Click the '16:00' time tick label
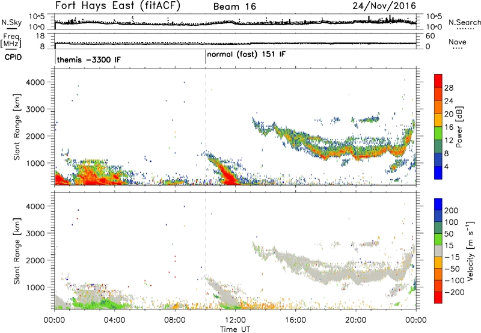 pos(295,320)
